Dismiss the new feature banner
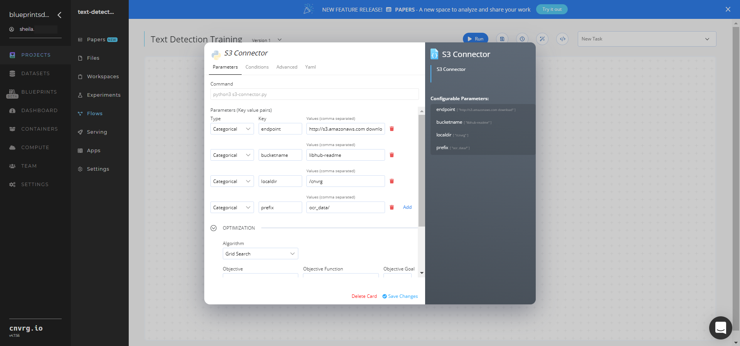This screenshot has height=346, width=740. point(728,9)
